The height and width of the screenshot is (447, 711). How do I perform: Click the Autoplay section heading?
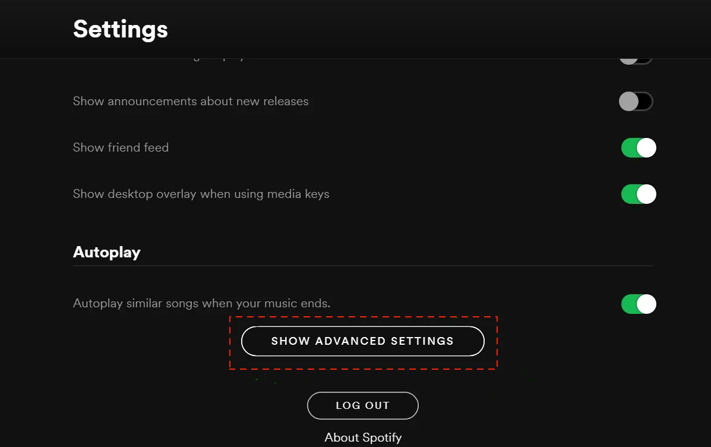click(x=107, y=252)
